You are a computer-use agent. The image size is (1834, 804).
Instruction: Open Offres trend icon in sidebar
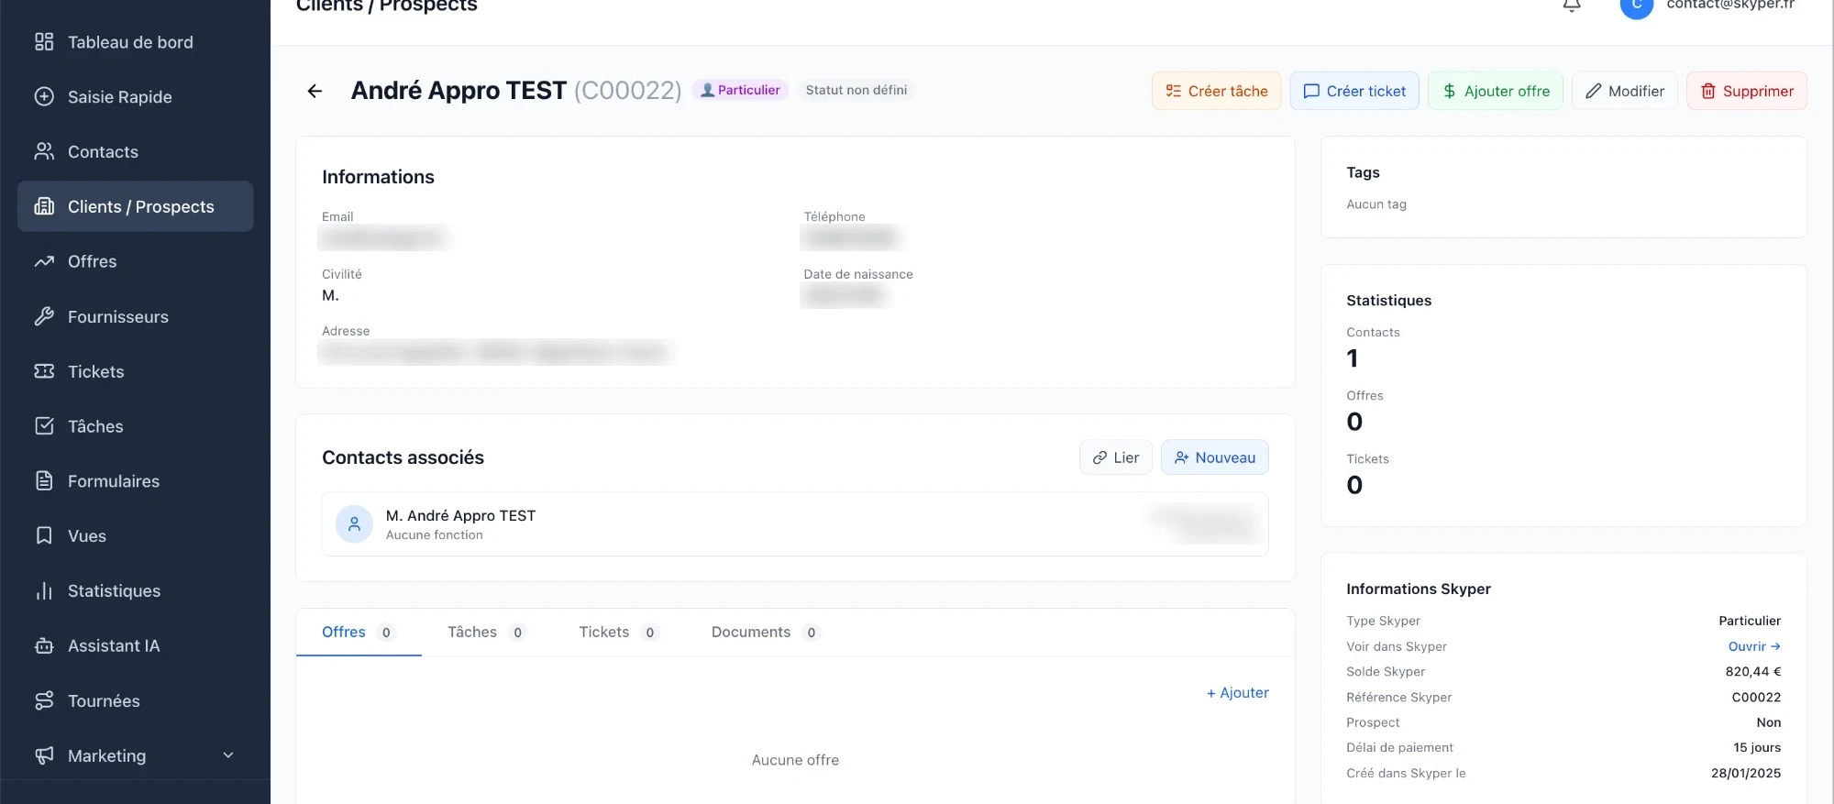(44, 261)
